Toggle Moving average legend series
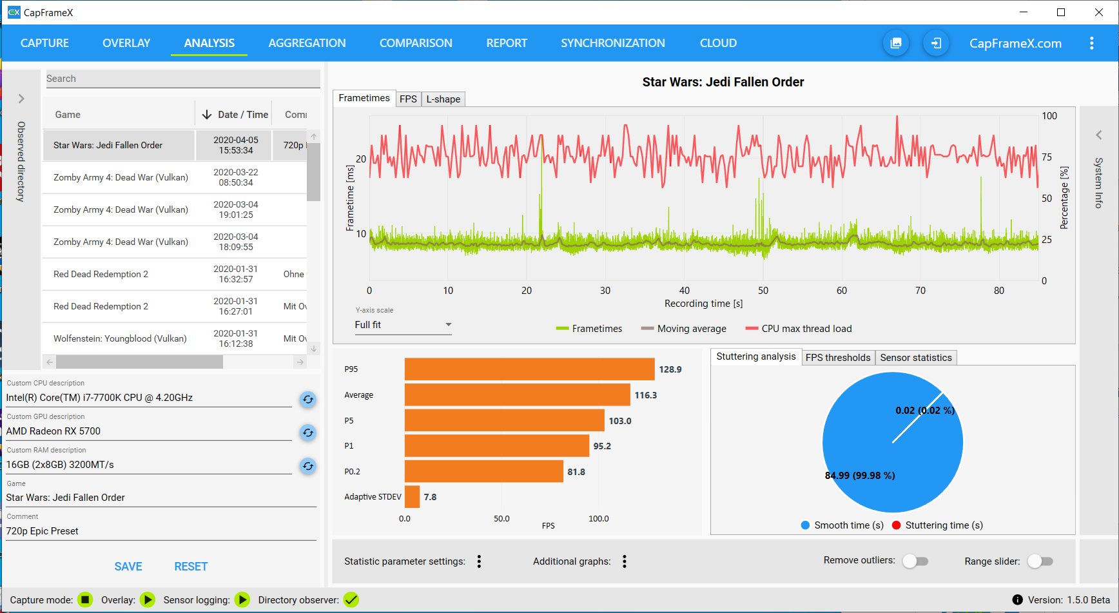1119x613 pixels. tap(683, 329)
